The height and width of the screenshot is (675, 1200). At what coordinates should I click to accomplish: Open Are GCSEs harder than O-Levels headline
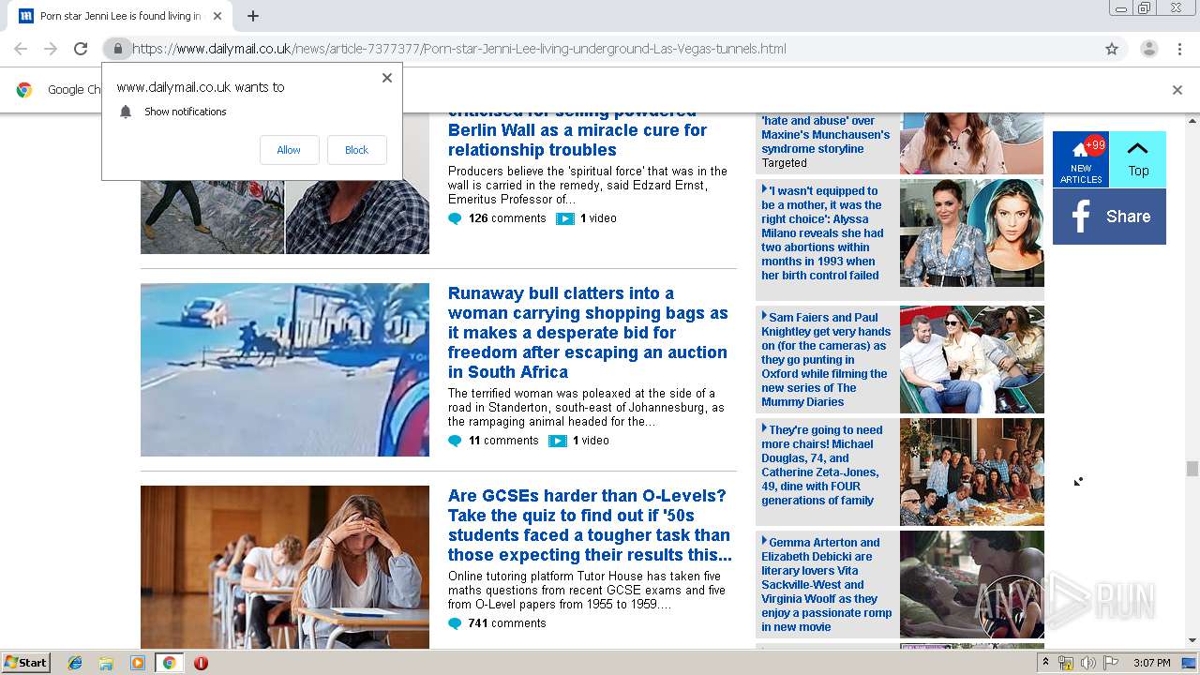(590, 525)
